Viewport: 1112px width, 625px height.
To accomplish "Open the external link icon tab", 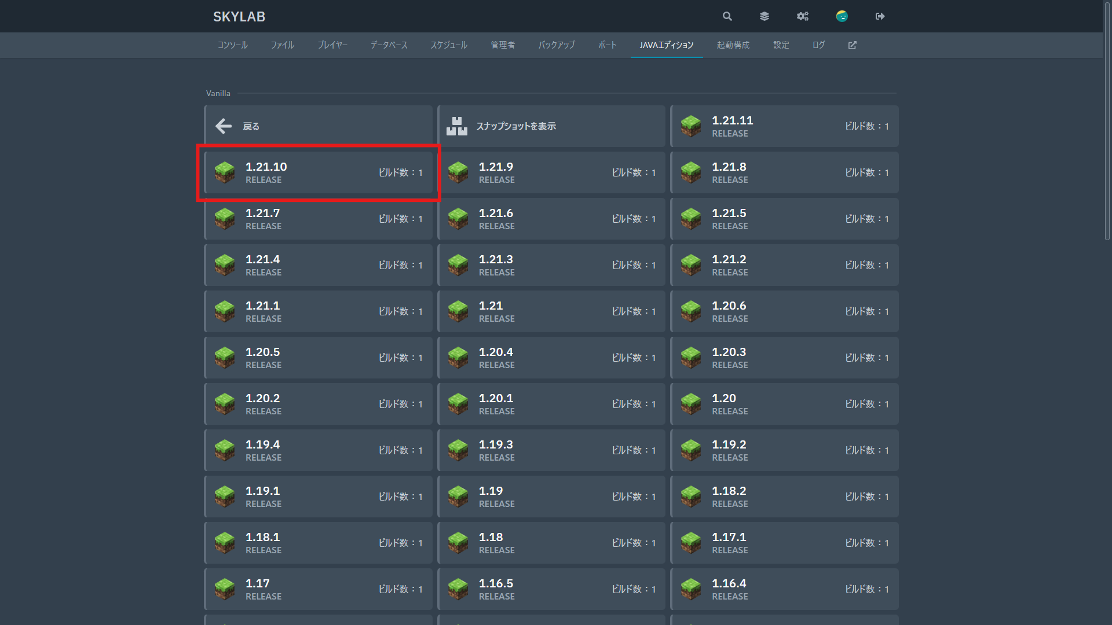I will click(852, 45).
